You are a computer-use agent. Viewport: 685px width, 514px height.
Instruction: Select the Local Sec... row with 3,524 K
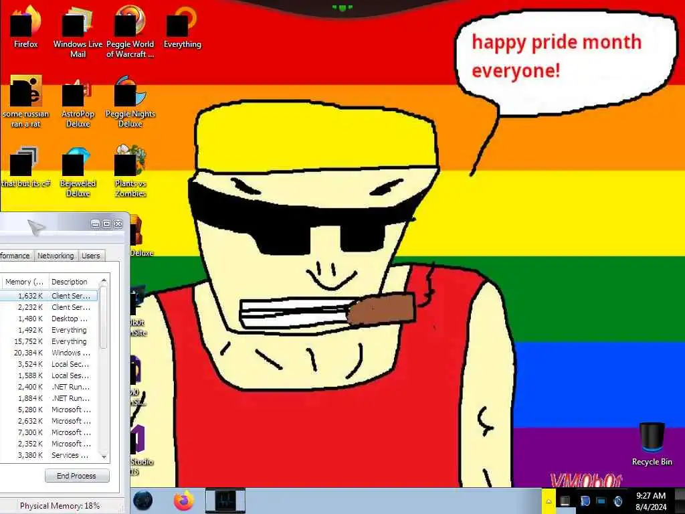coord(49,364)
